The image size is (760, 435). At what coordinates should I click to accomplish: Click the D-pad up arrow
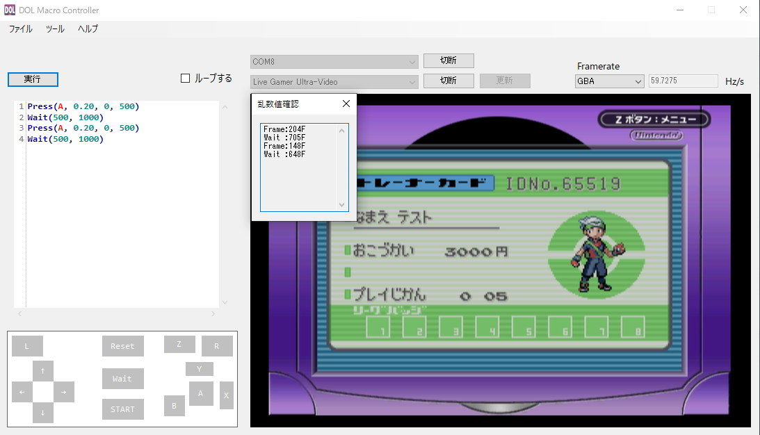[43, 371]
